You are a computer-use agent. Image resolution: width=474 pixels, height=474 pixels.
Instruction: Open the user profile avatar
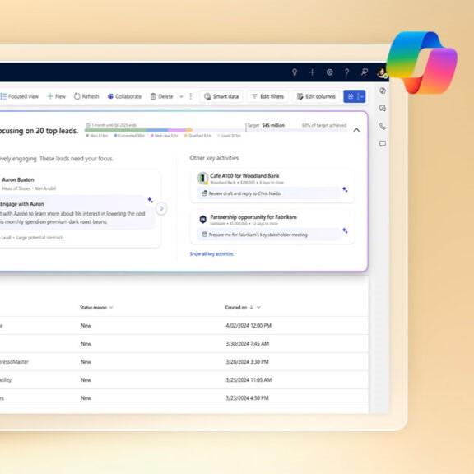pos(382,72)
